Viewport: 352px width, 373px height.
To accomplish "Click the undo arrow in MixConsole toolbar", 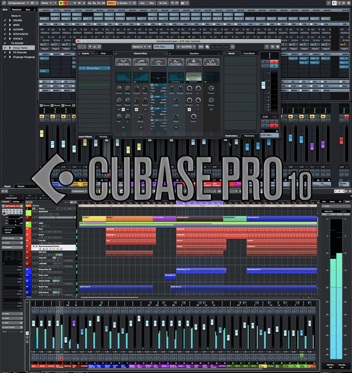I will pyautogui.click(x=172, y=3).
